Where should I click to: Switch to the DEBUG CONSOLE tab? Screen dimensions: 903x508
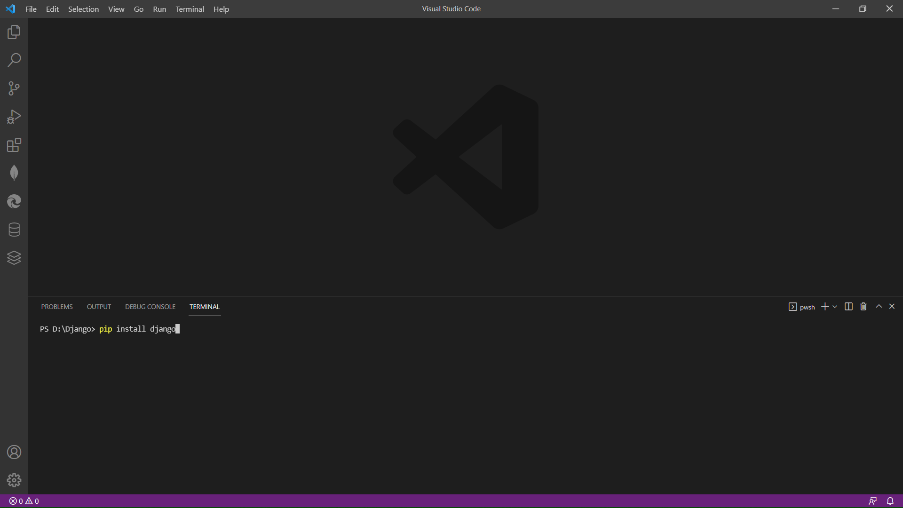pyautogui.click(x=150, y=307)
